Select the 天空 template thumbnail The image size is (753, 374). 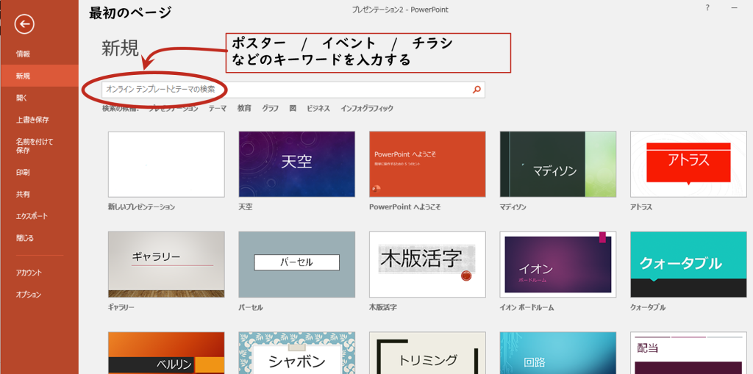click(x=296, y=164)
